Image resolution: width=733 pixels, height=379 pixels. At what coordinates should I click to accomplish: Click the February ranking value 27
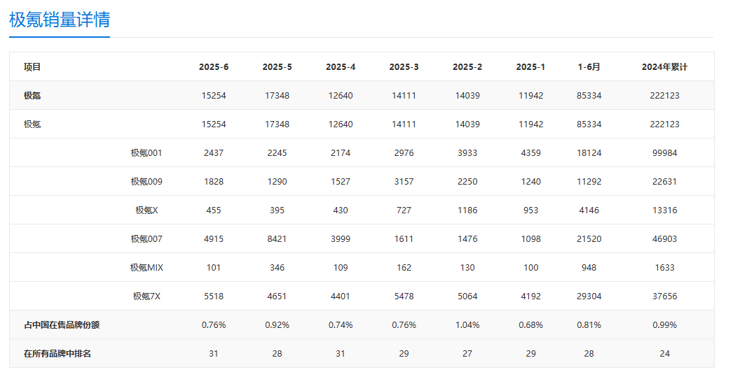point(467,354)
